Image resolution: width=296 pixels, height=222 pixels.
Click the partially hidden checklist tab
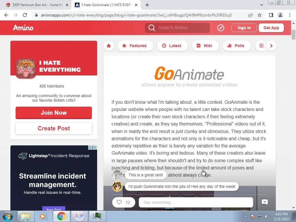pyautogui.click(x=261, y=46)
